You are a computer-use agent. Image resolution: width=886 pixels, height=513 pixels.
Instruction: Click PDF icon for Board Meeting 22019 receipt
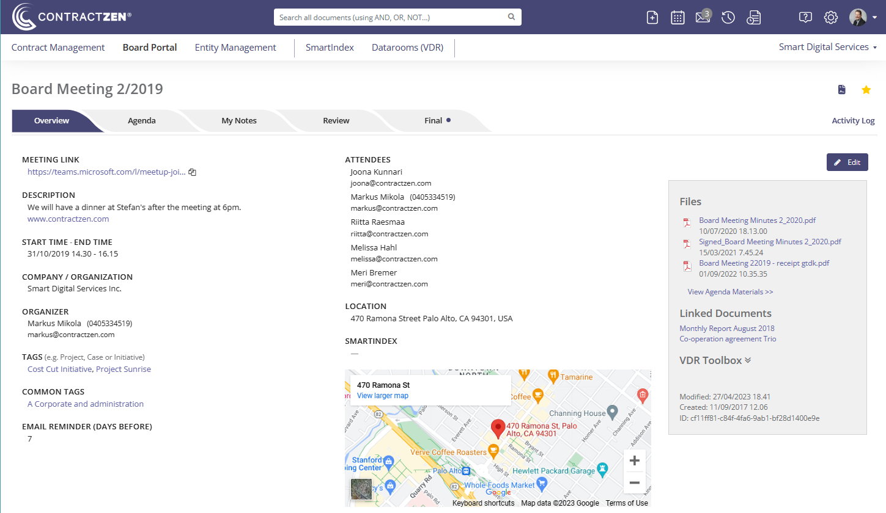(687, 266)
